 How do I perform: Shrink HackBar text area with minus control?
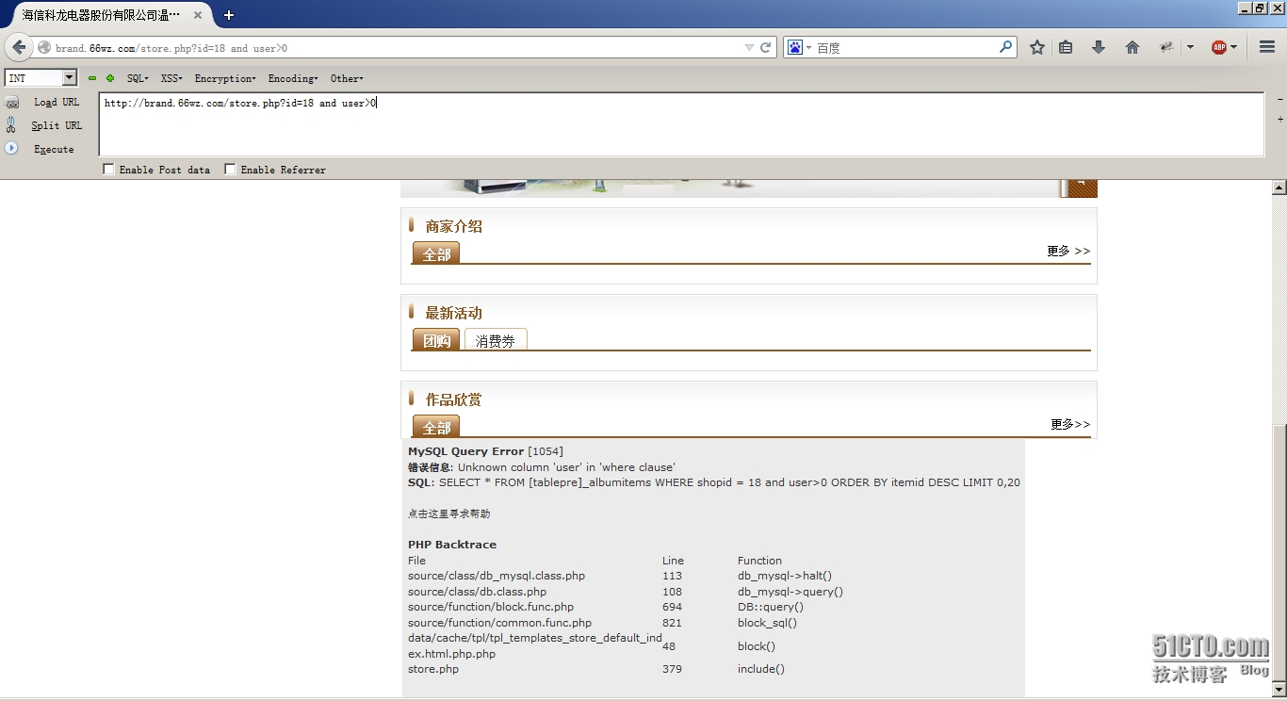pos(1279,99)
